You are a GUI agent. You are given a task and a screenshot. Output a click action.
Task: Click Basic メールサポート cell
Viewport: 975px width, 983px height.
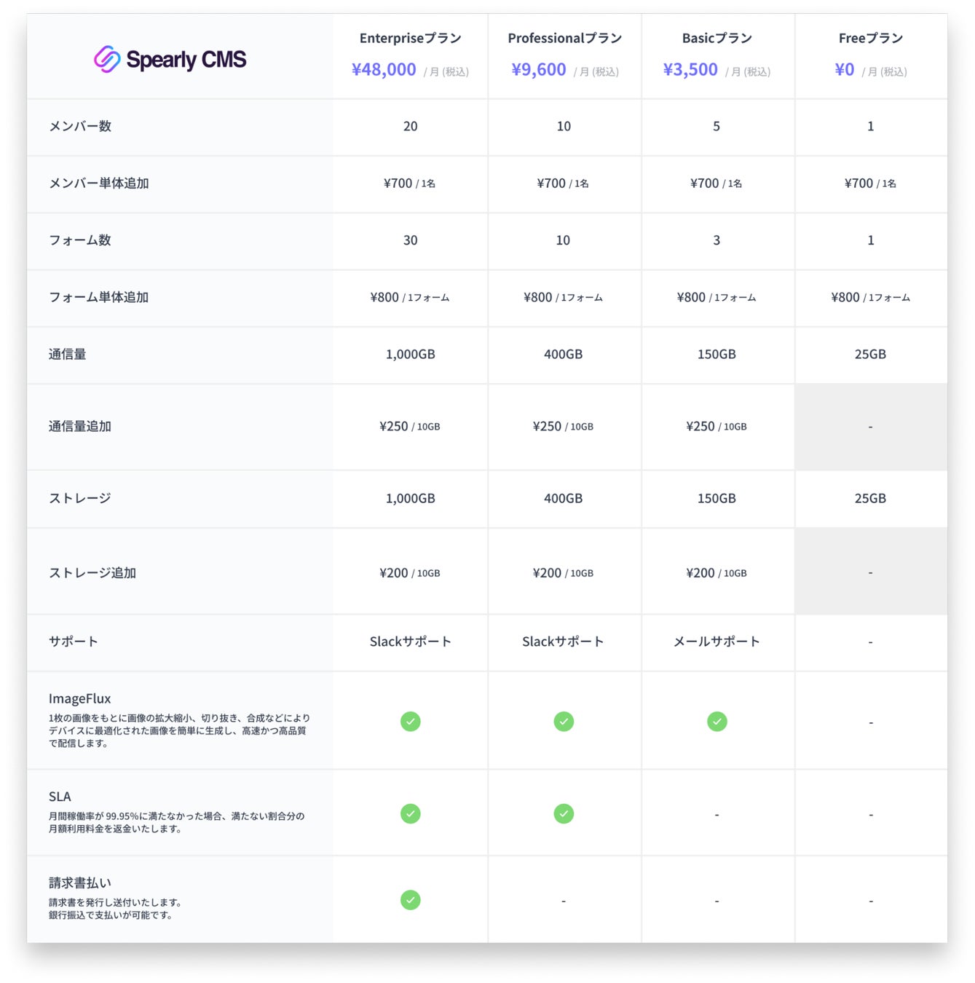click(717, 641)
